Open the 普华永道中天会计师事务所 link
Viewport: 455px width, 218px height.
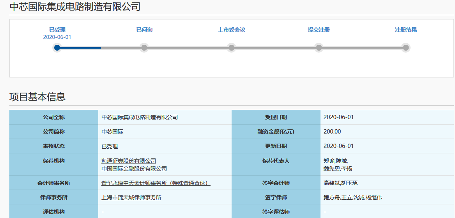156,183
